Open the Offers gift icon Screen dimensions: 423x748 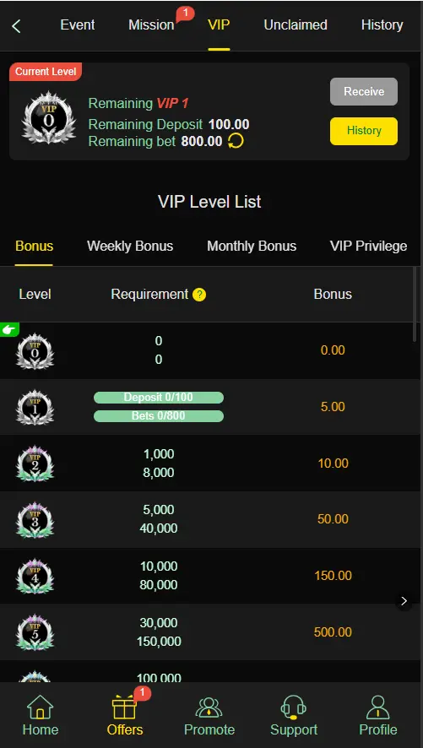[124, 707]
